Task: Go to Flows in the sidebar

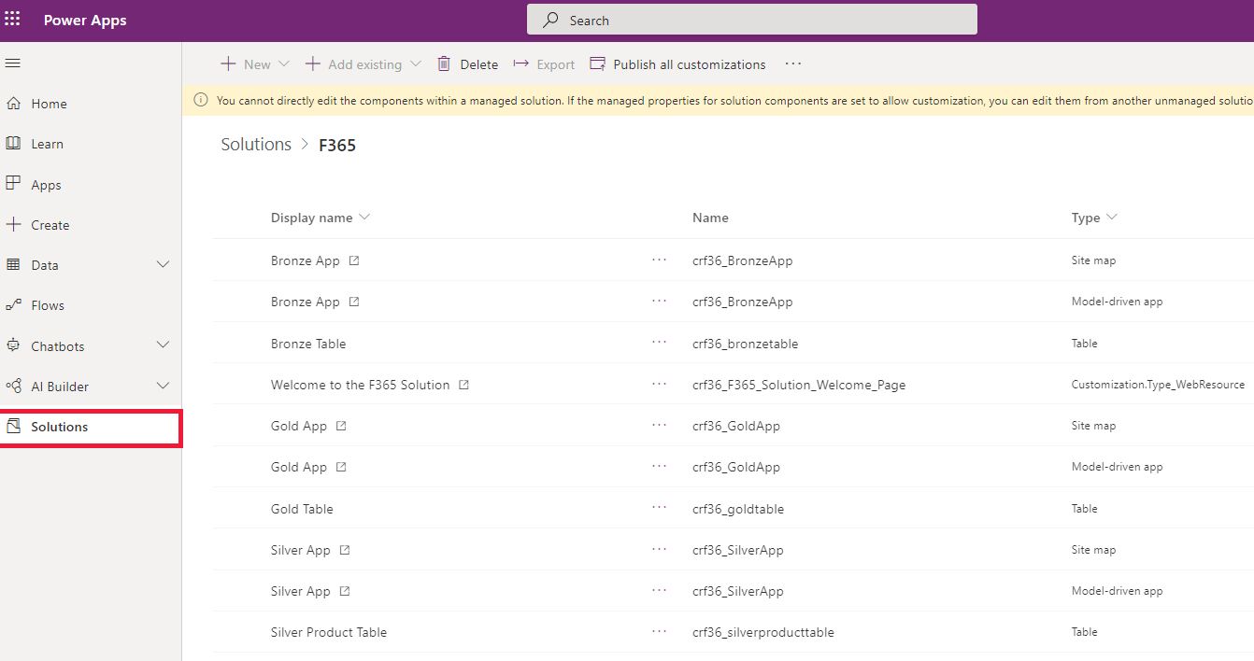Action: 48,305
